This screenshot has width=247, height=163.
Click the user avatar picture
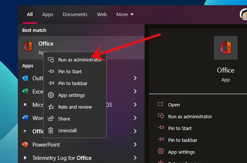[x=243, y=14]
